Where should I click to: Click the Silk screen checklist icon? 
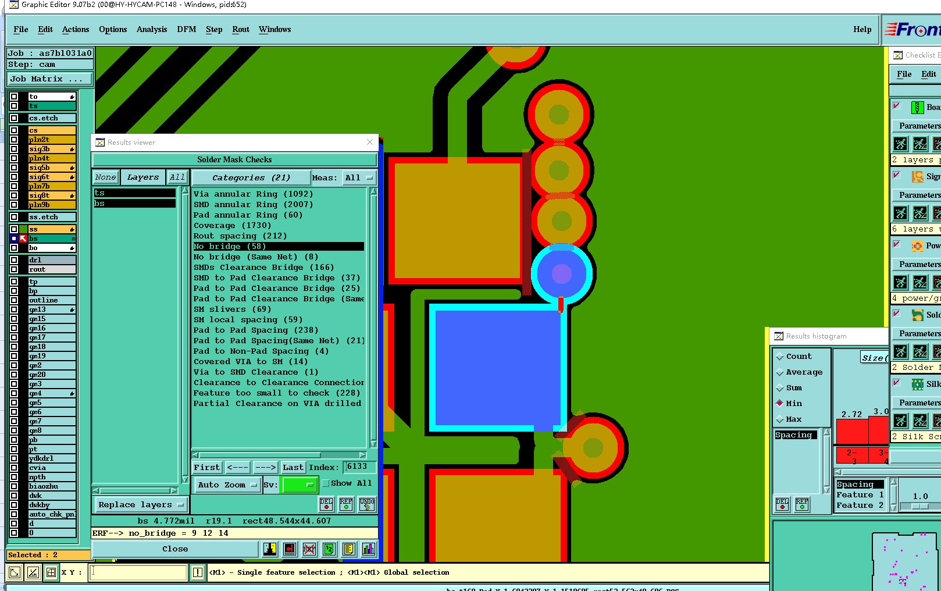coord(917,384)
